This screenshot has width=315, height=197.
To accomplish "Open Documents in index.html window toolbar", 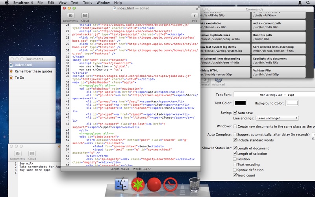I will [70, 16].
